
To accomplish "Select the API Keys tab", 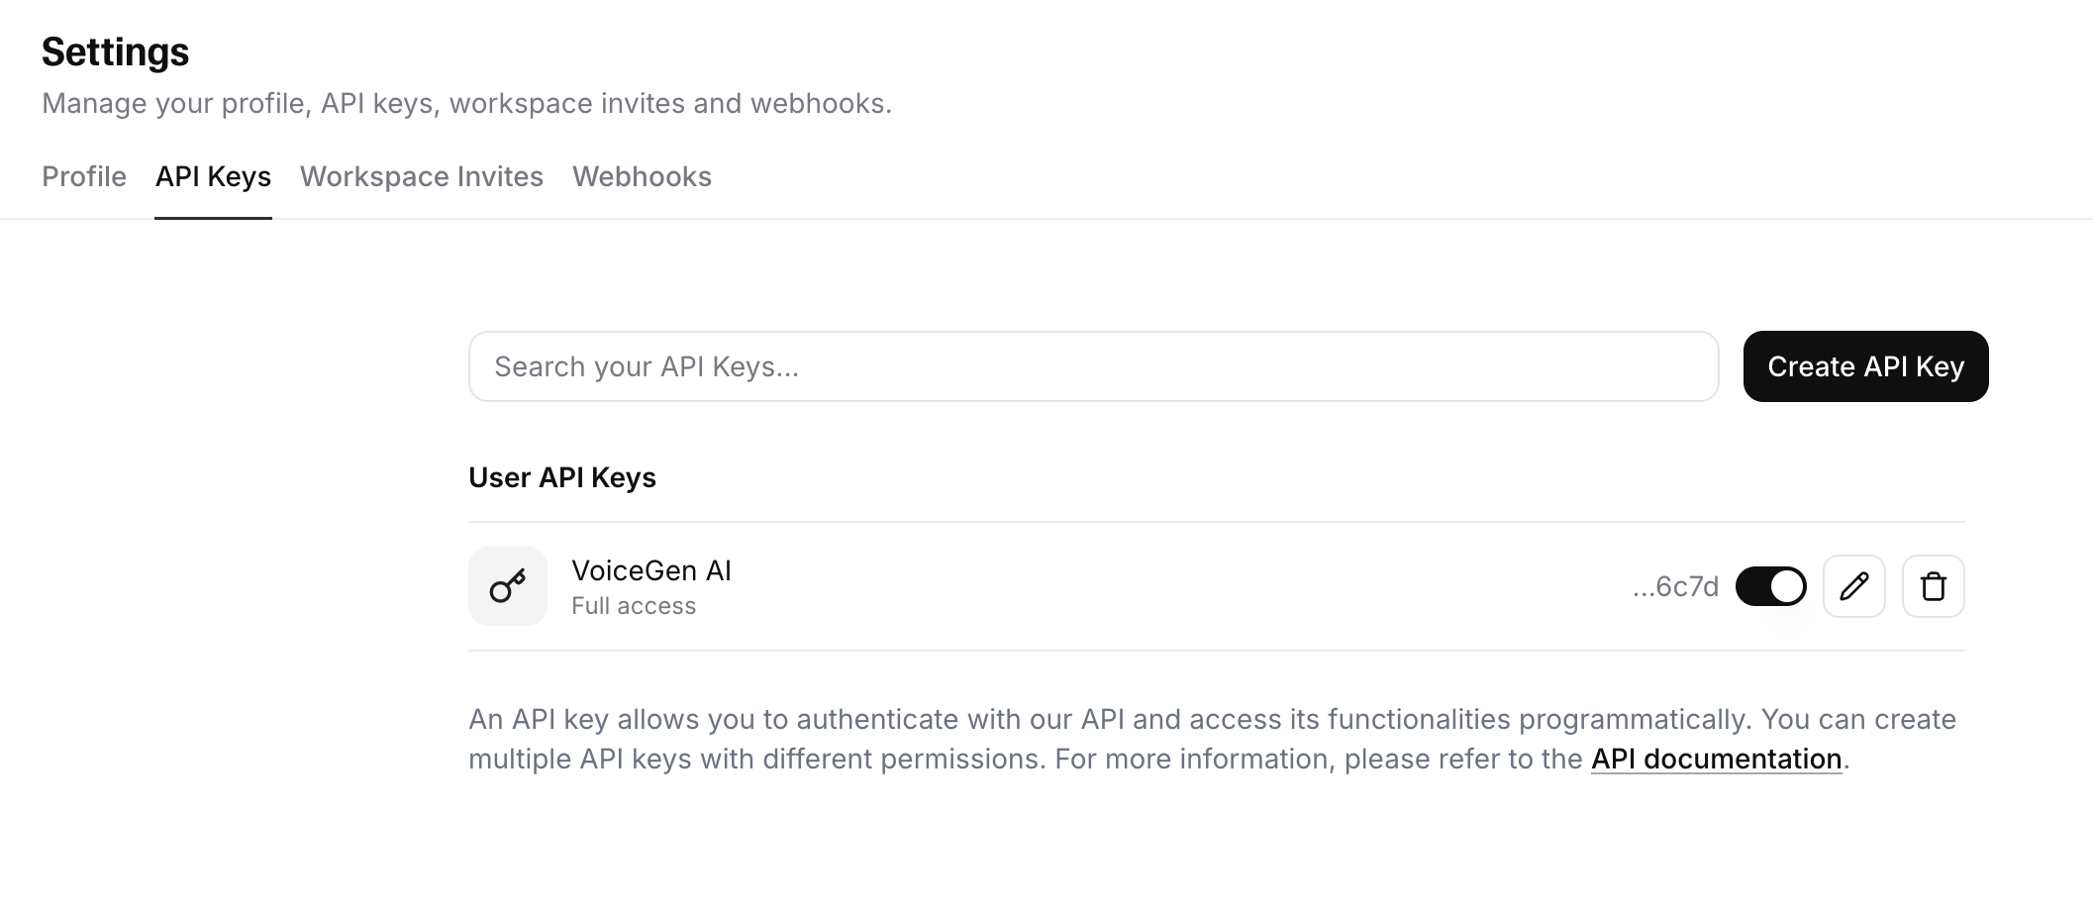I will (213, 176).
